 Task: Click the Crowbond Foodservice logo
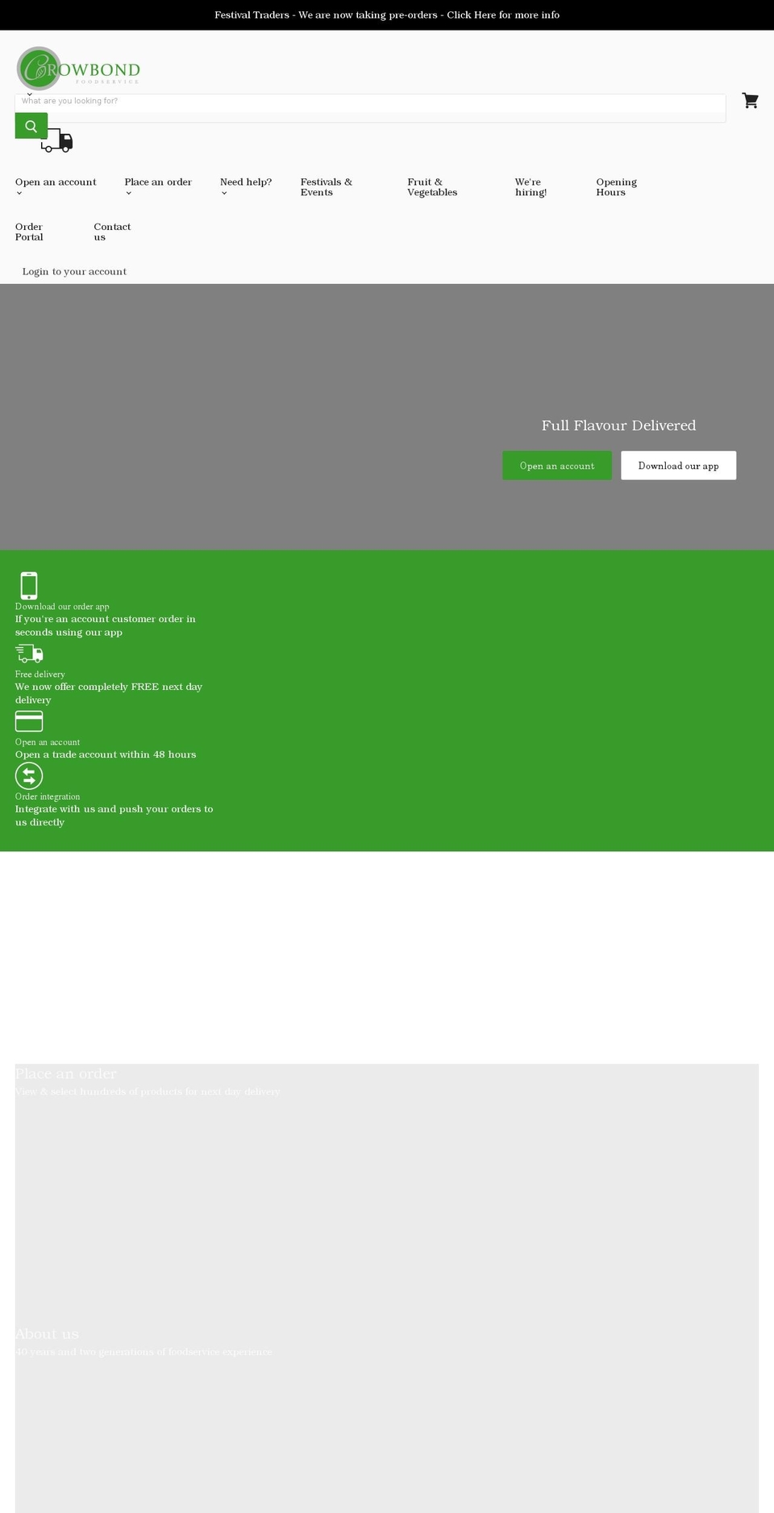pyautogui.click(x=78, y=69)
